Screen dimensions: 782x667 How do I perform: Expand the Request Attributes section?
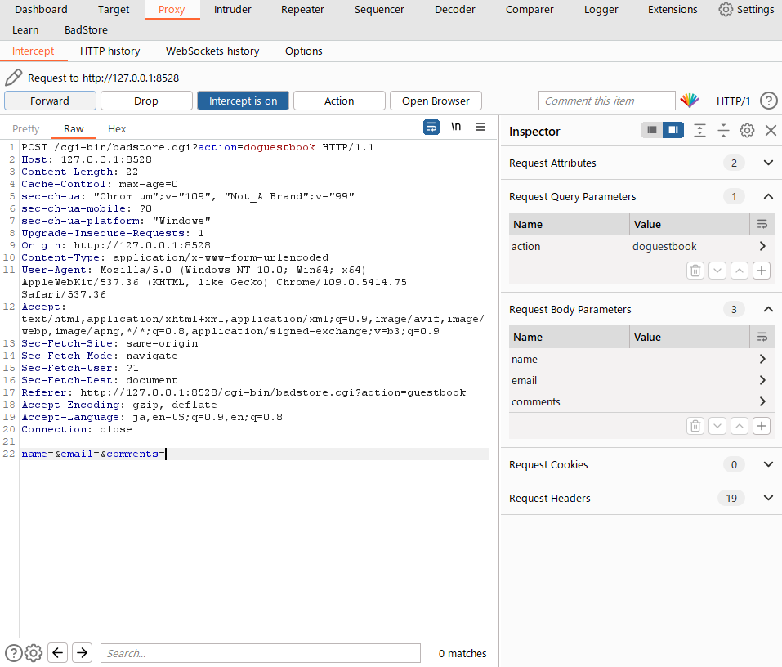(767, 163)
